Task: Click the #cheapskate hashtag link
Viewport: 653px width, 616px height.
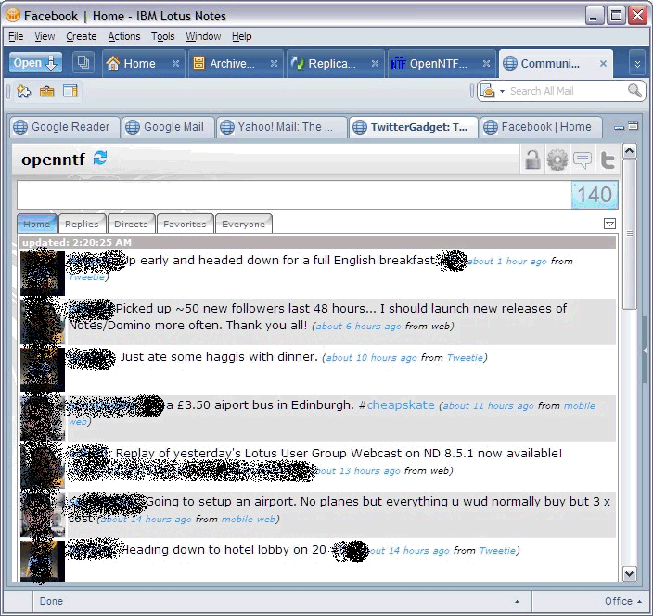Action: pyautogui.click(x=396, y=404)
